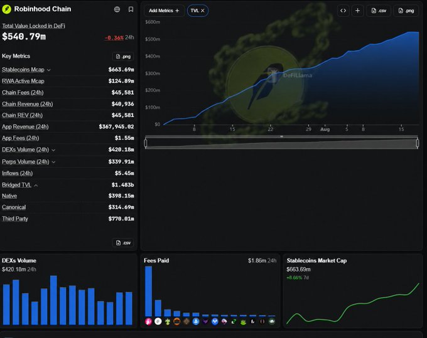The image size is (427, 338).
Task: Click the tallest bar in DEXs Volume chart
Action: (x=53, y=300)
